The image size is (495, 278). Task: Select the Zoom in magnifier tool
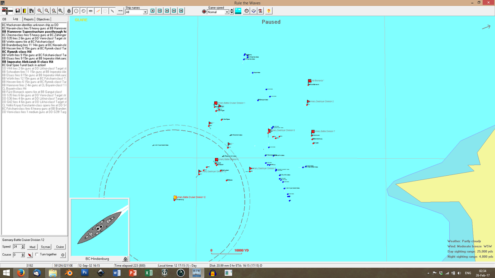pyautogui.click(x=39, y=10)
